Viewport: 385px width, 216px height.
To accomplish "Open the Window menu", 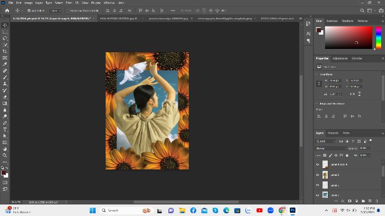I will [x=109, y=3].
